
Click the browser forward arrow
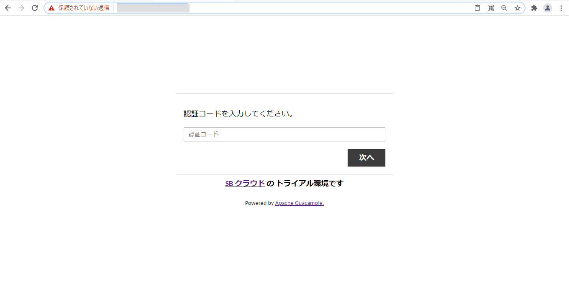click(21, 8)
